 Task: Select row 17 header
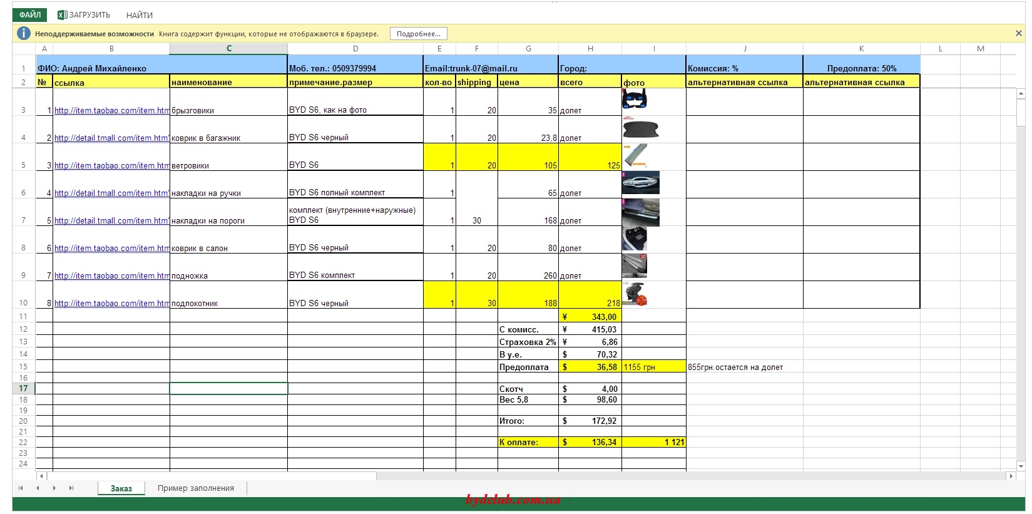tap(24, 389)
